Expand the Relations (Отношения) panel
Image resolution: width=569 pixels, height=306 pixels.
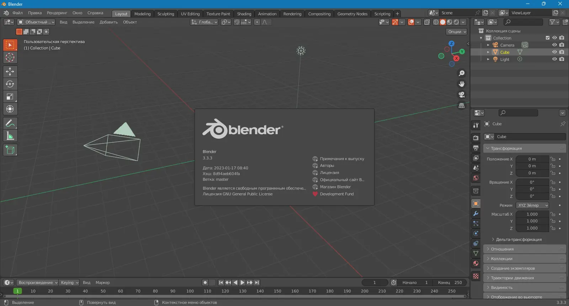[525, 249]
